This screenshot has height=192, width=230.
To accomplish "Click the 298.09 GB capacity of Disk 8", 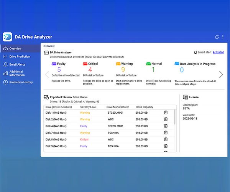I will tap(141, 139).
